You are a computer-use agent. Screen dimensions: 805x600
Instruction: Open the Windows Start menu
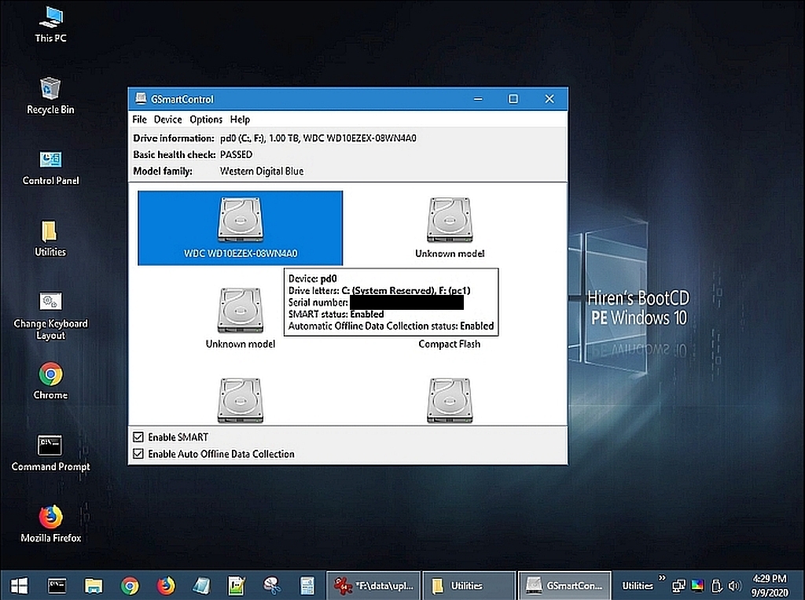19,586
